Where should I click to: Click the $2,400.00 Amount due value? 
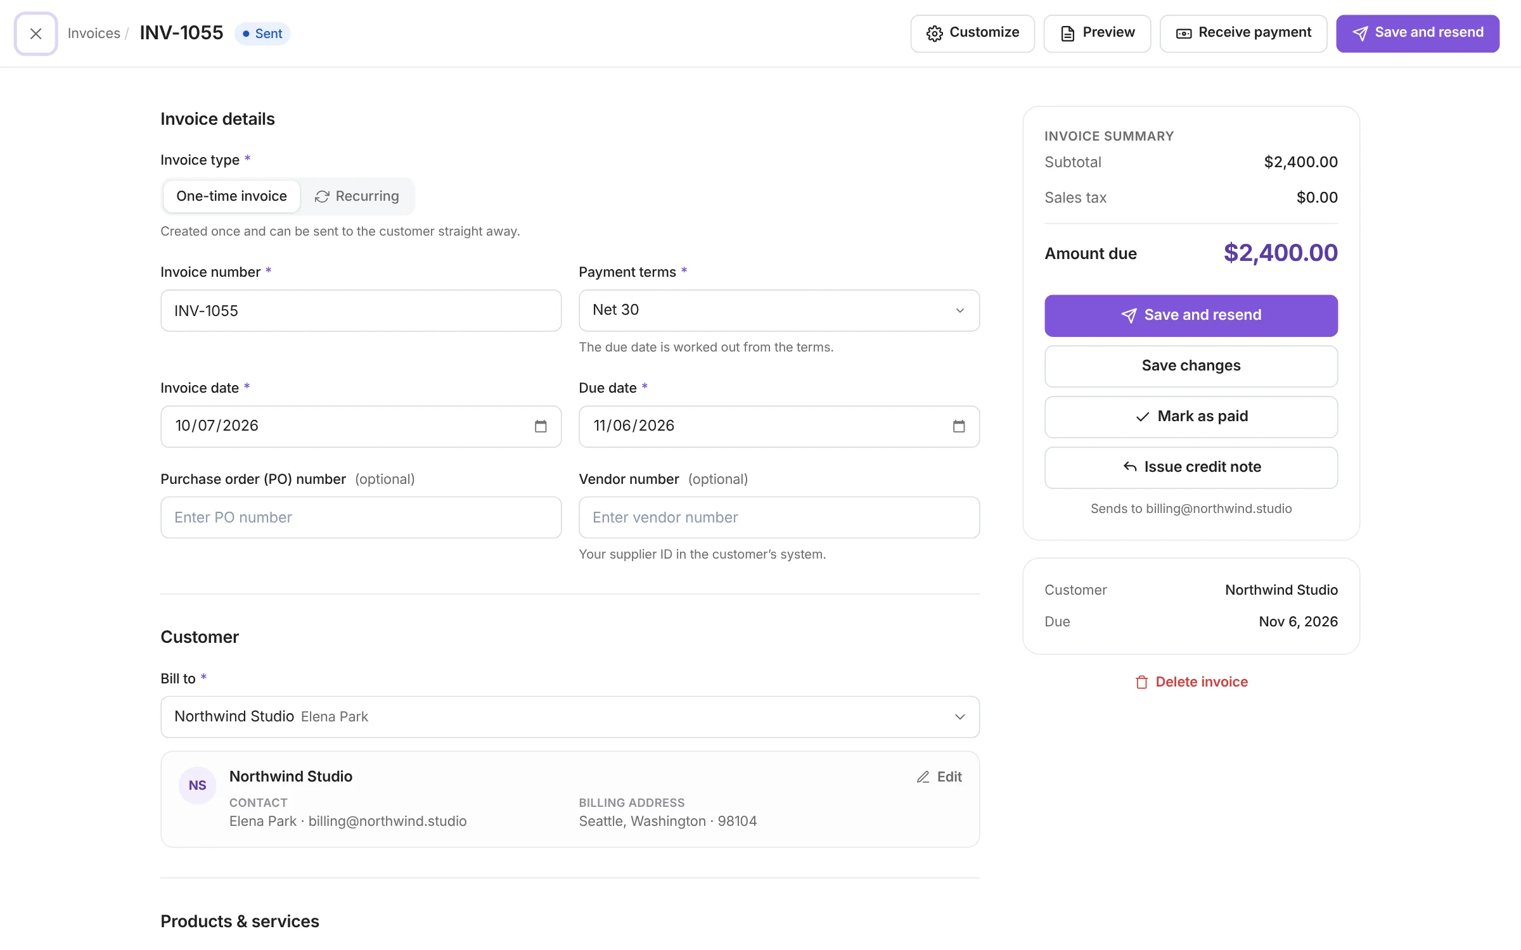point(1280,253)
